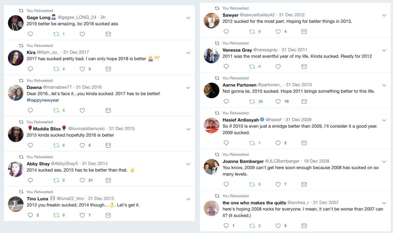View Sawyer's avatar image
The image size is (393, 233).
tap(212, 21)
